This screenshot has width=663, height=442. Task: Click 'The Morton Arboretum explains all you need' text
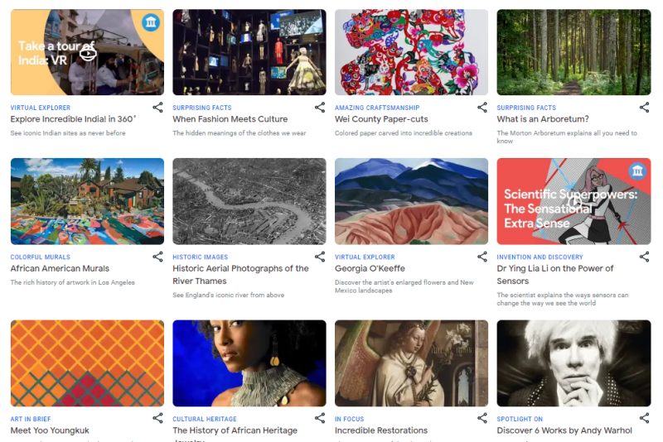point(567,137)
